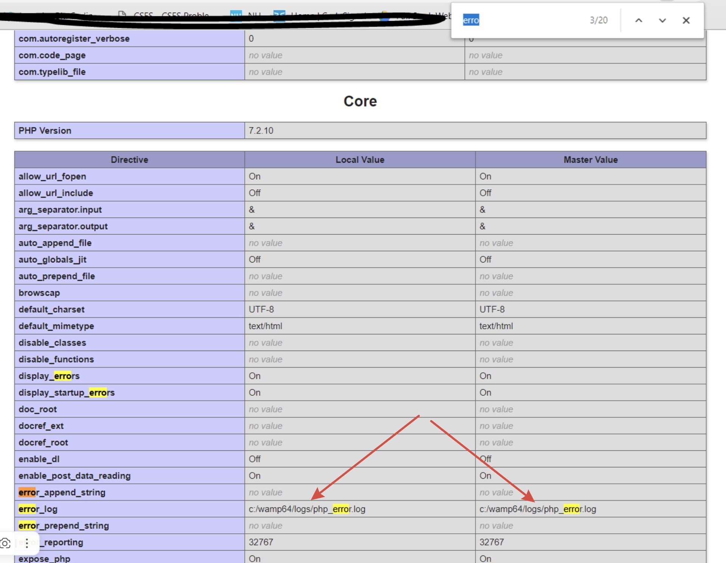Click the Master Value column header
The width and height of the screenshot is (726, 563).
[x=590, y=160]
